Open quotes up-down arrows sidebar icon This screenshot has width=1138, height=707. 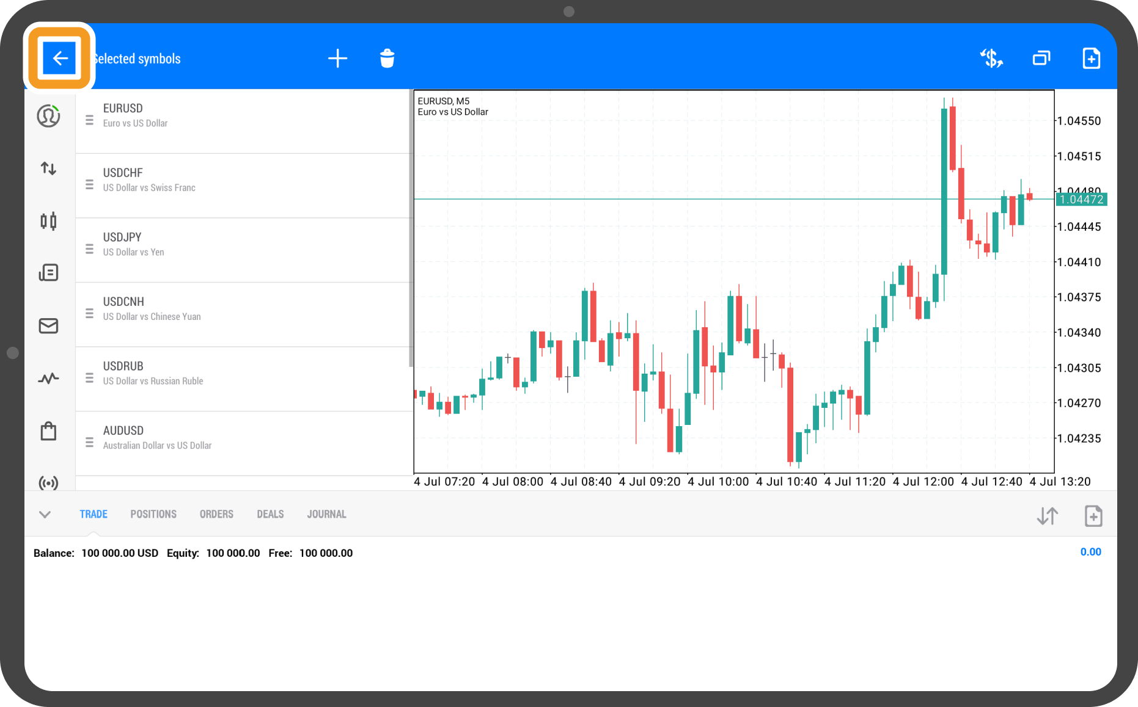pos(48,169)
